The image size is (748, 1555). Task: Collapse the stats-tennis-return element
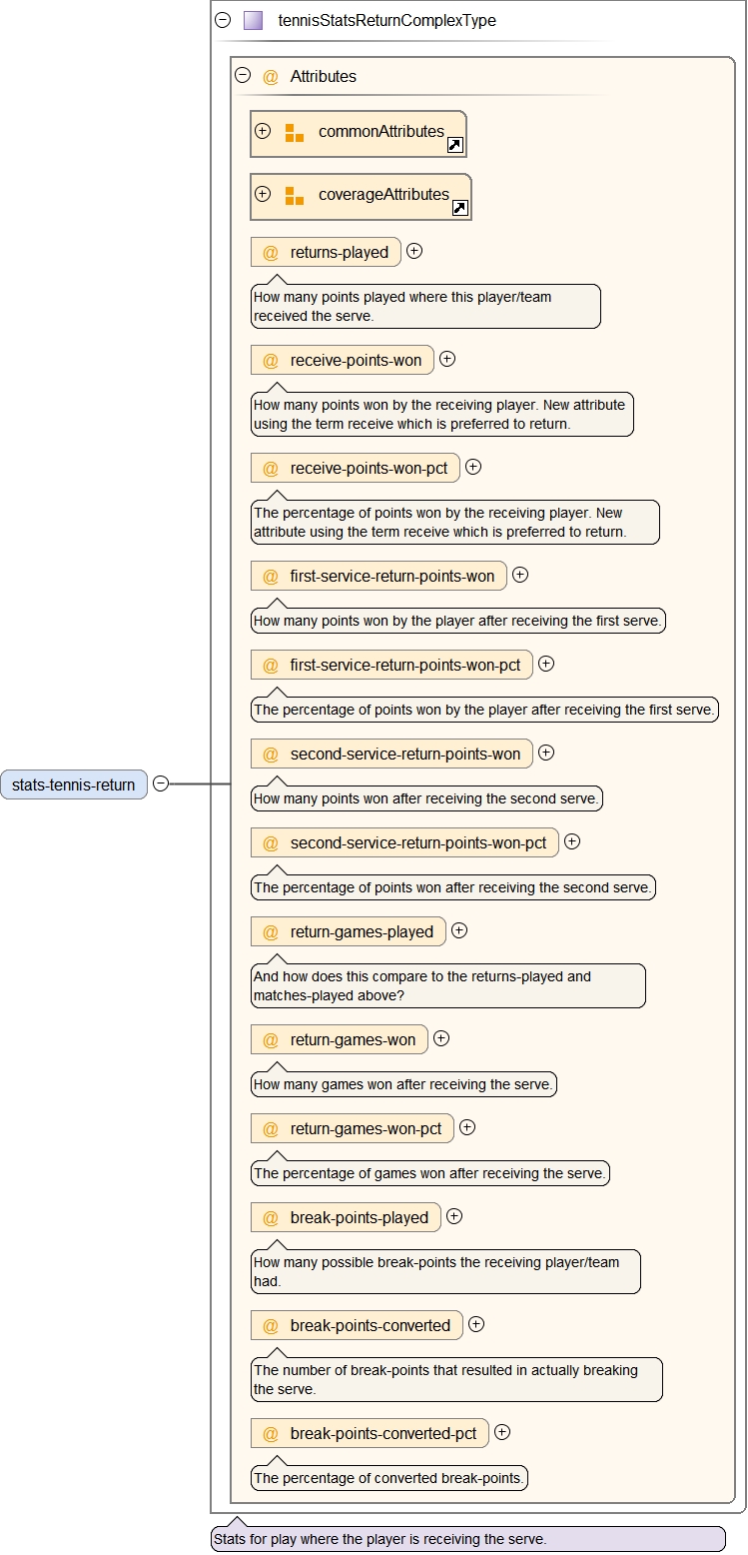160,784
